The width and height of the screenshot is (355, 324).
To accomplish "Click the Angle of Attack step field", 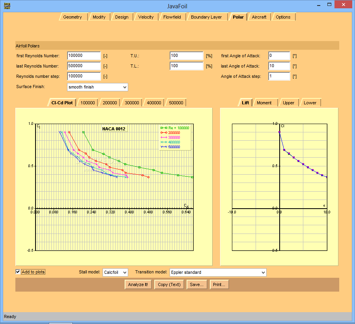I will click(279, 76).
